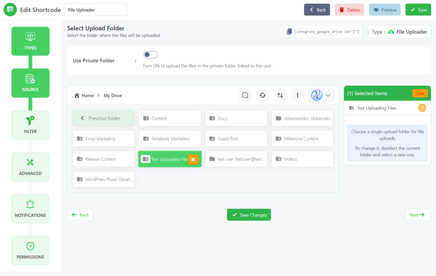Click the Docs folder icon
Screen dimensions: 436x276
click(212, 118)
